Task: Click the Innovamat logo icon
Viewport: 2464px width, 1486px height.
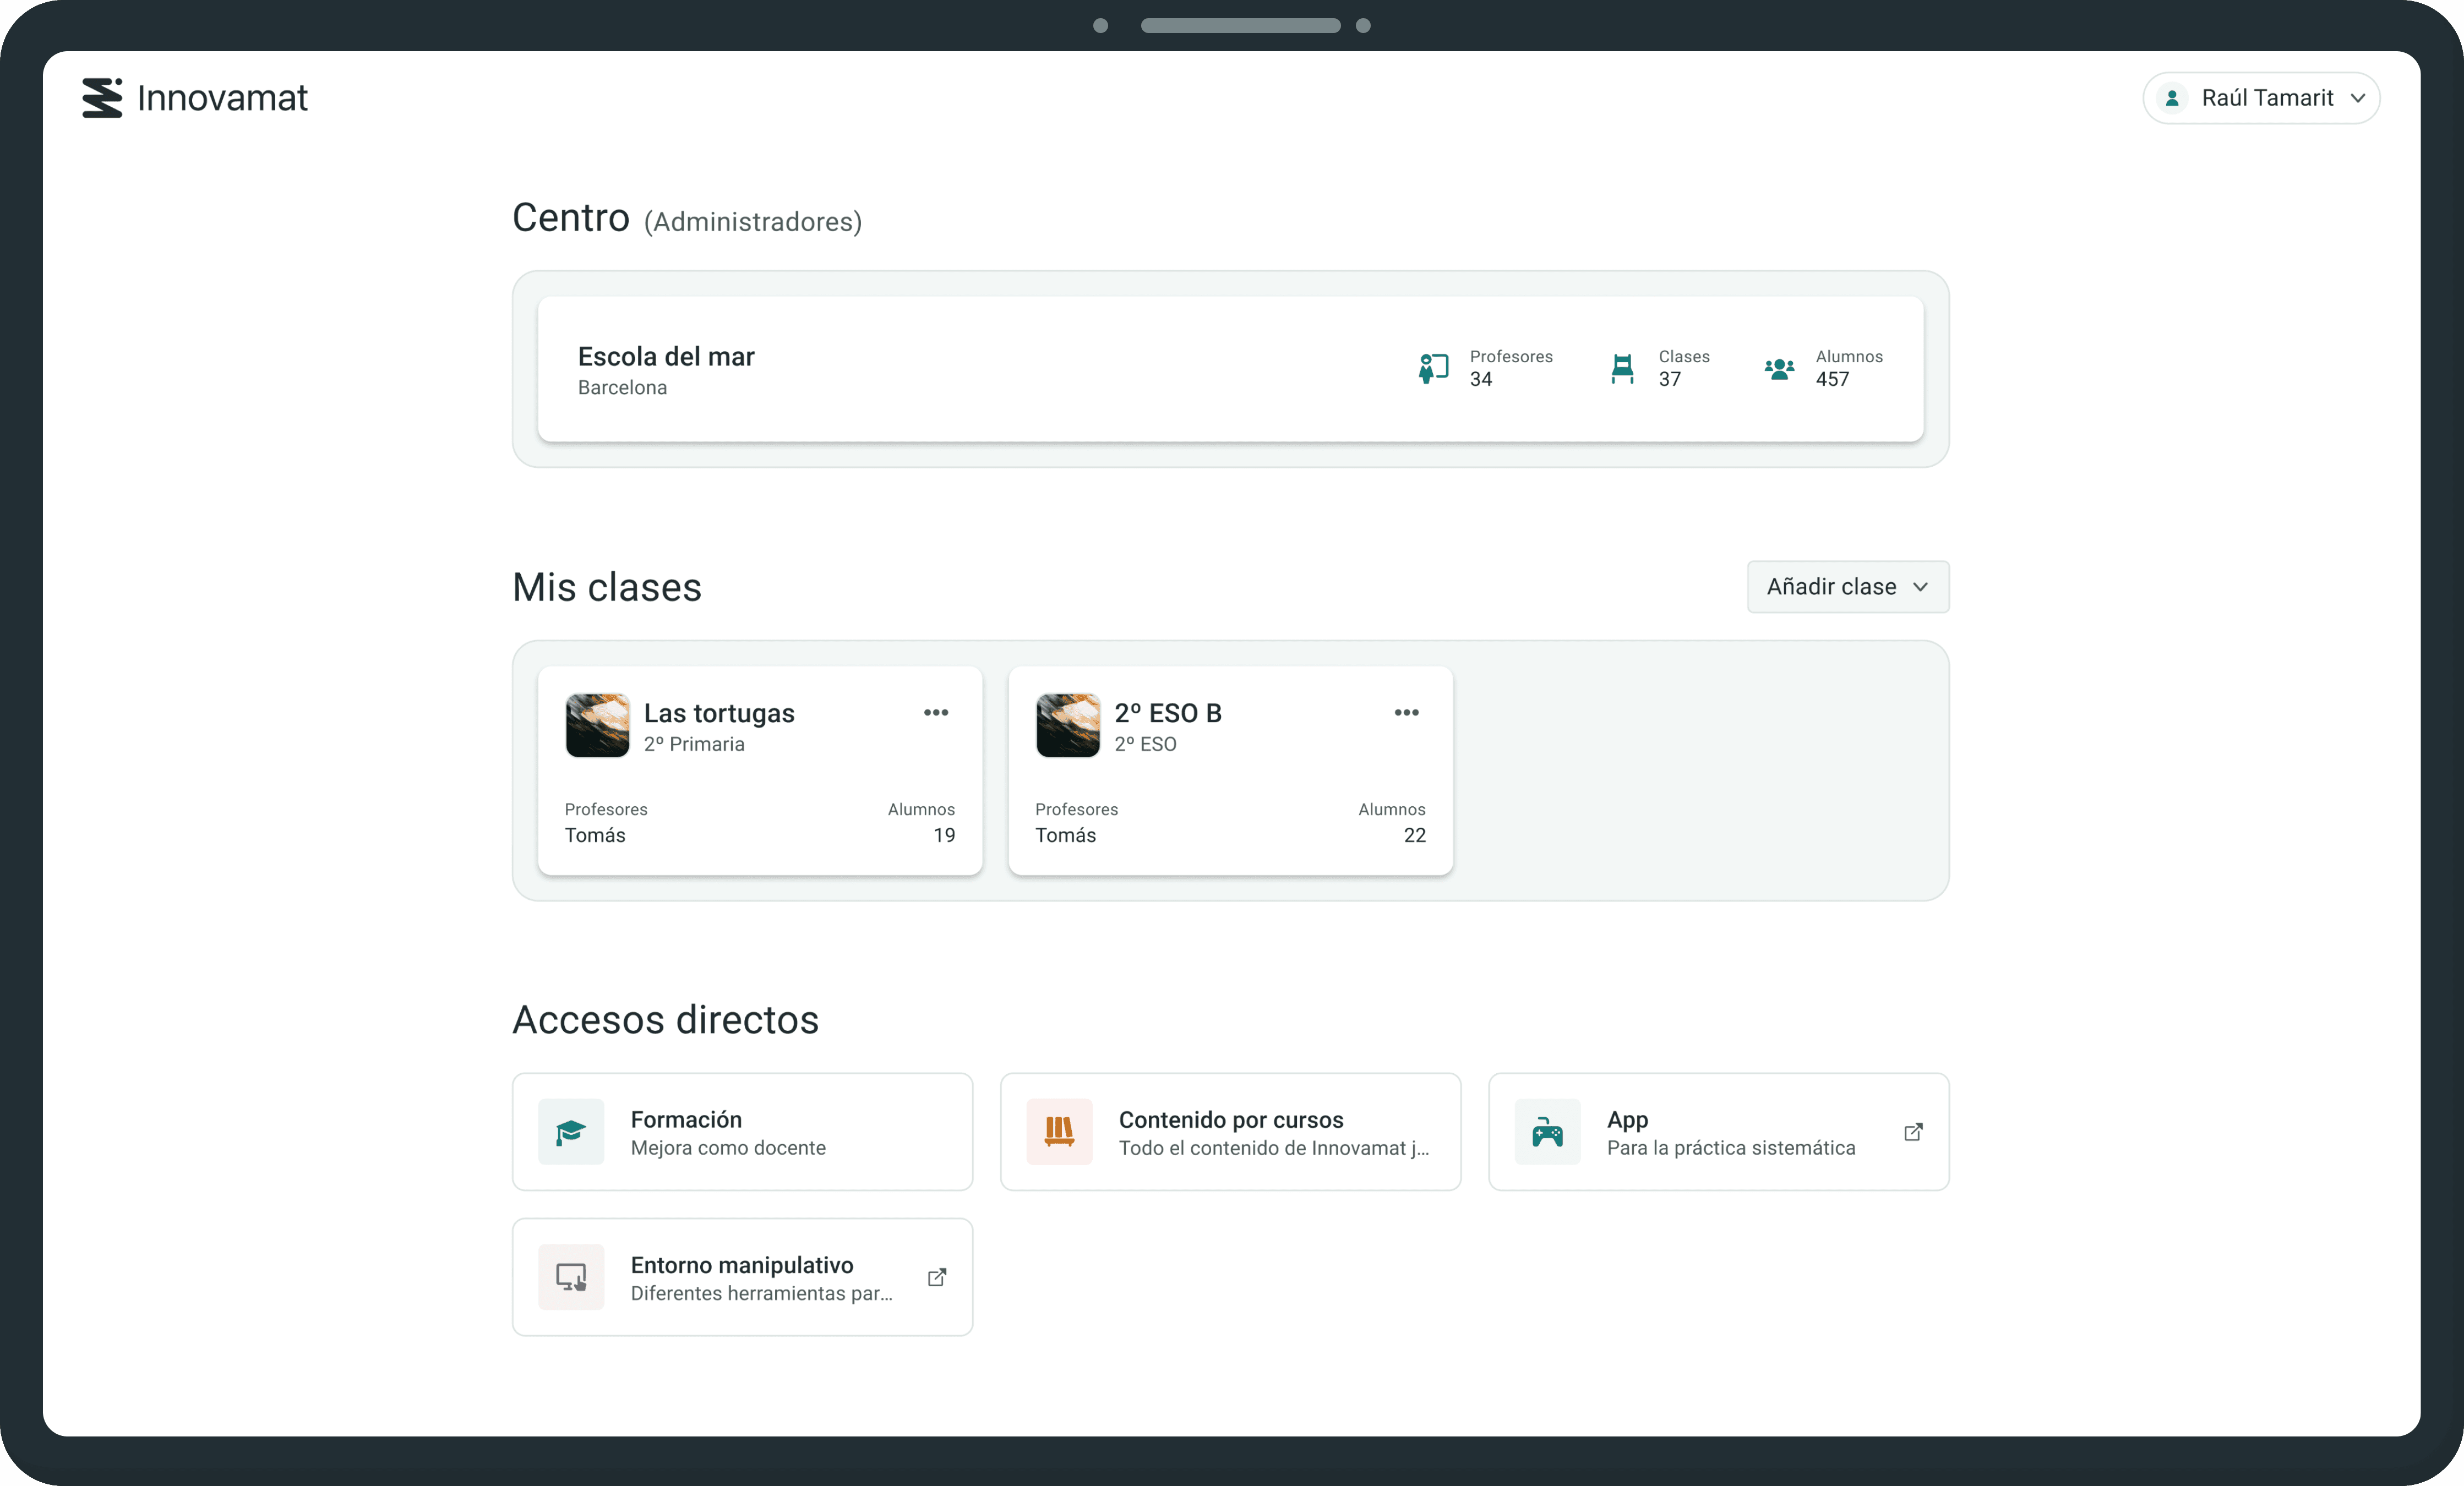Action: [x=102, y=98]
